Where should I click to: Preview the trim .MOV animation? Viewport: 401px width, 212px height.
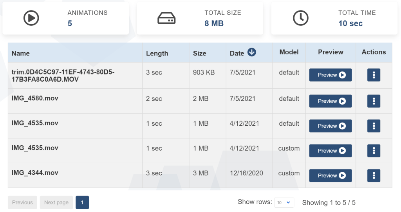(331, 75)
